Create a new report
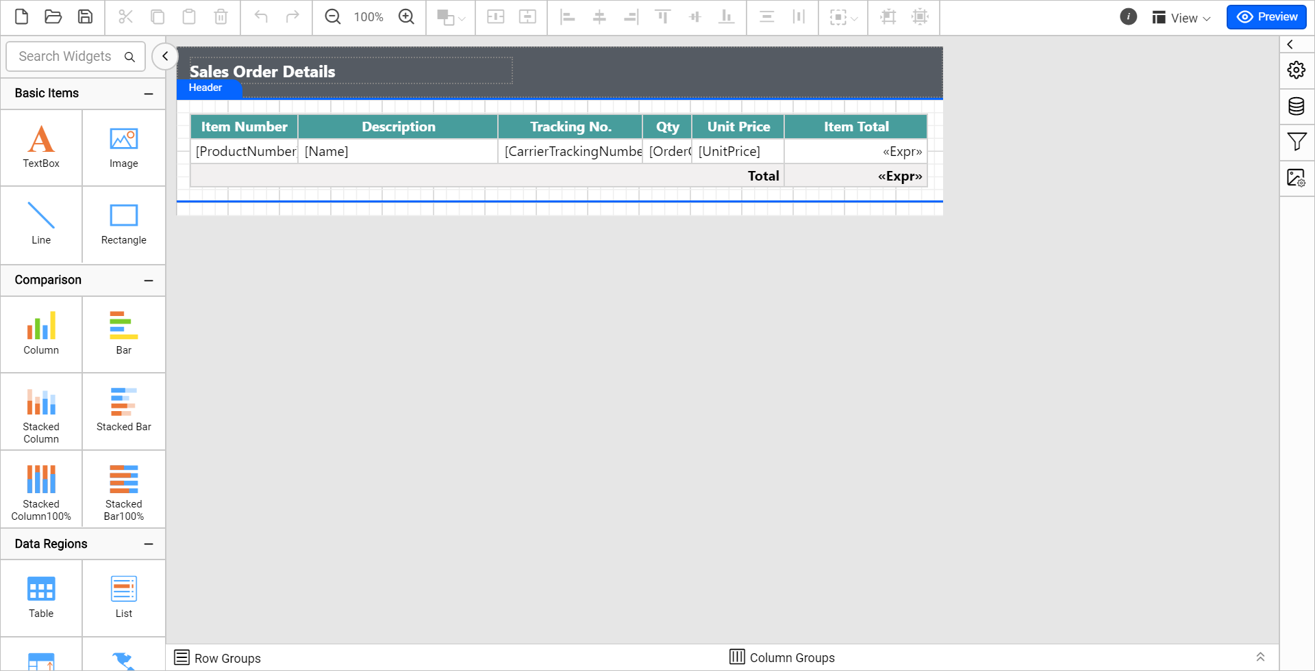 [x=21, y=17]
